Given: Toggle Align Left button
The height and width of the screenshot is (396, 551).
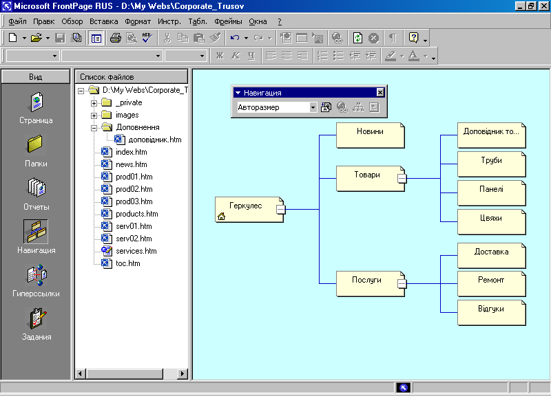Looking at the screenshot, I should (x=271, y=56).
